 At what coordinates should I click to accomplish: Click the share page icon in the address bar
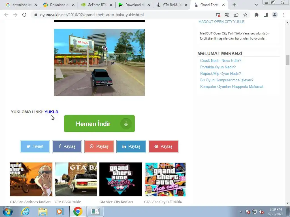click(x=236, y=15)
